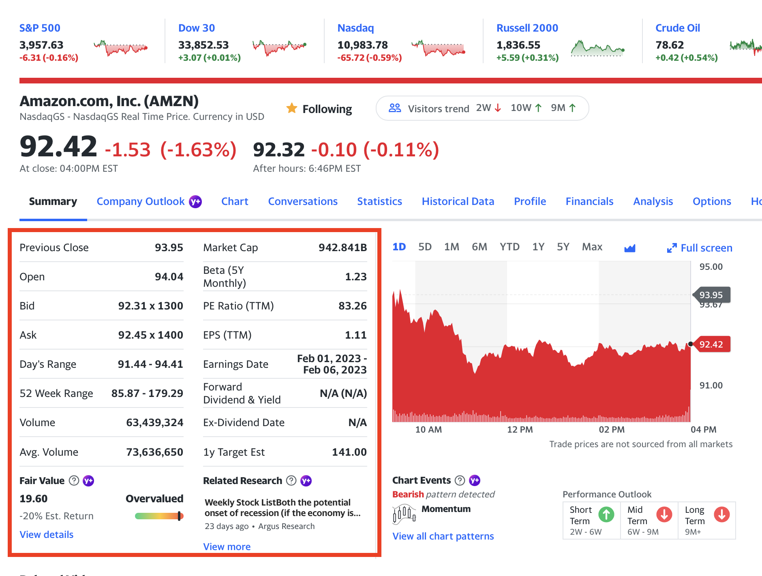
Task: Open the S&P 500 index link
Action: pyautogui.click(x=40, y=28)
